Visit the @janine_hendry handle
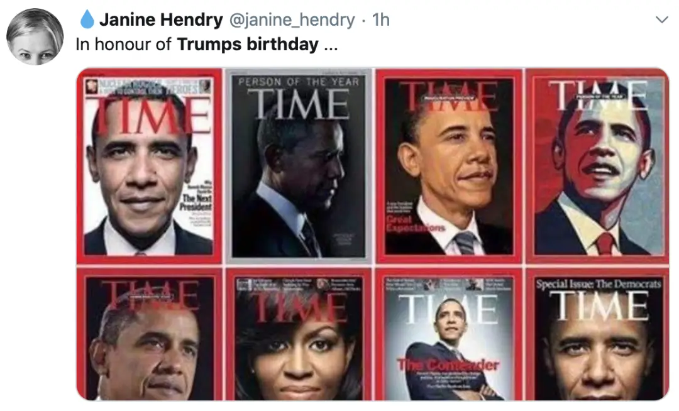679x411 pixels. [x=292, y=20]
